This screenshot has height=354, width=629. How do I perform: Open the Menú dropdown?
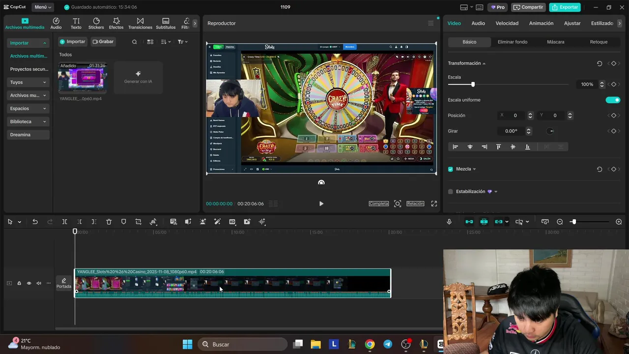tap(43, 7)
